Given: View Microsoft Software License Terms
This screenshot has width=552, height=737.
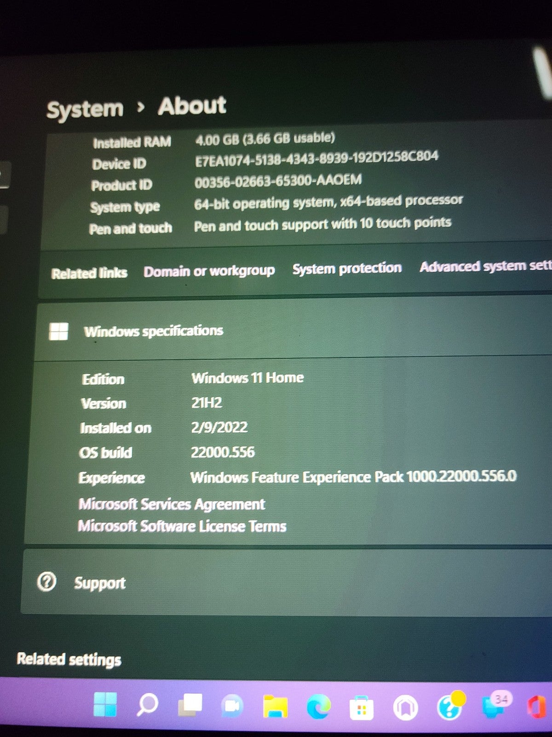Looking at the screenshot, I should 182,526.
